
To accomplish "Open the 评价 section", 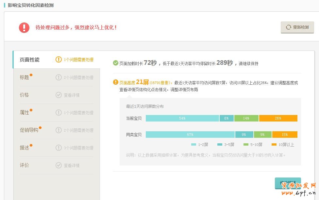I will 25,165.
